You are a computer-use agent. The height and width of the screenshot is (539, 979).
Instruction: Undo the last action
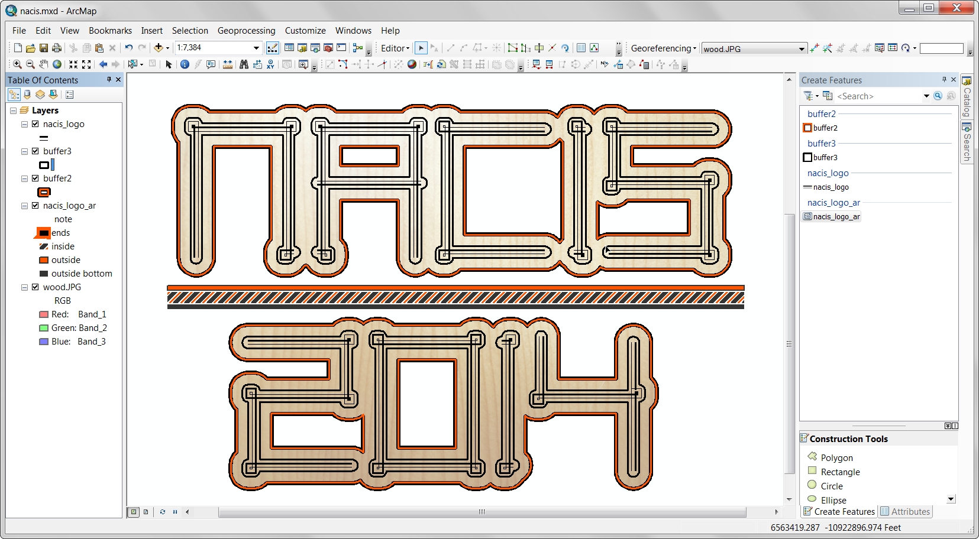click(x=128, y=48)
